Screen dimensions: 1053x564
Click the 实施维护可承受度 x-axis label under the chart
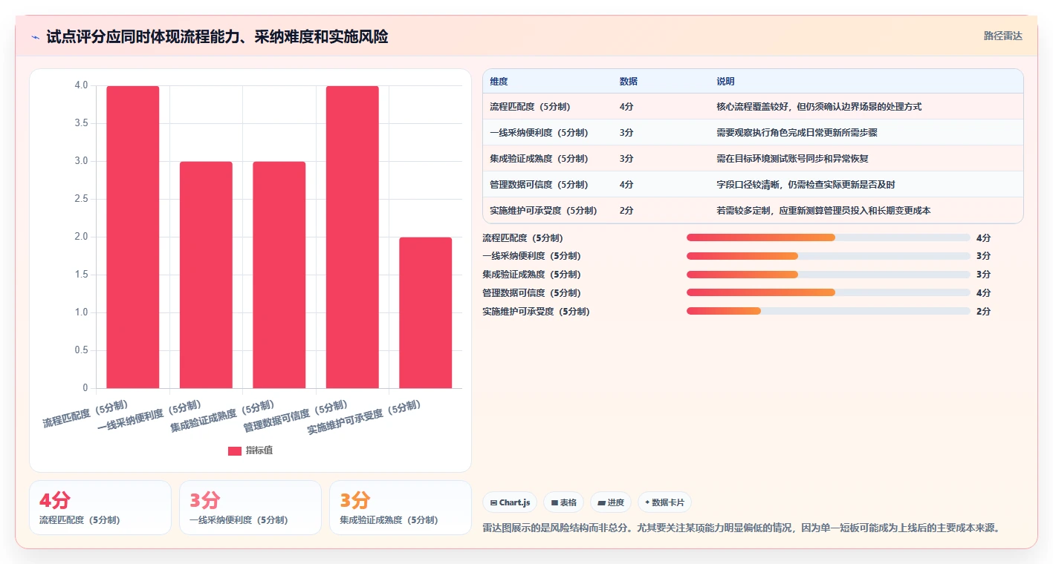click(364, 417)
